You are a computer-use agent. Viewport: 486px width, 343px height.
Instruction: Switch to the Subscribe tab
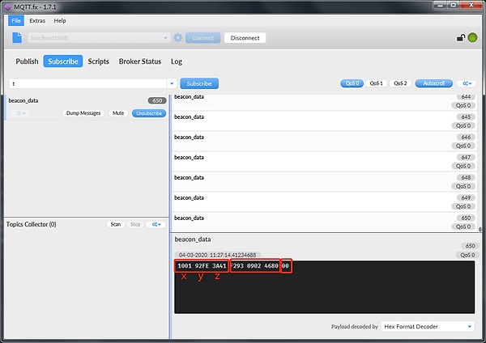63,61
